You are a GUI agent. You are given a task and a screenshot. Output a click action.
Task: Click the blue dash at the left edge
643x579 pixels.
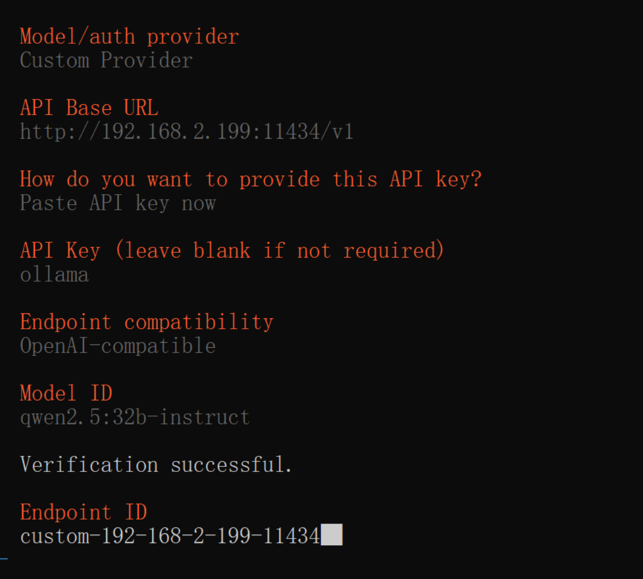tap(4, 558)
